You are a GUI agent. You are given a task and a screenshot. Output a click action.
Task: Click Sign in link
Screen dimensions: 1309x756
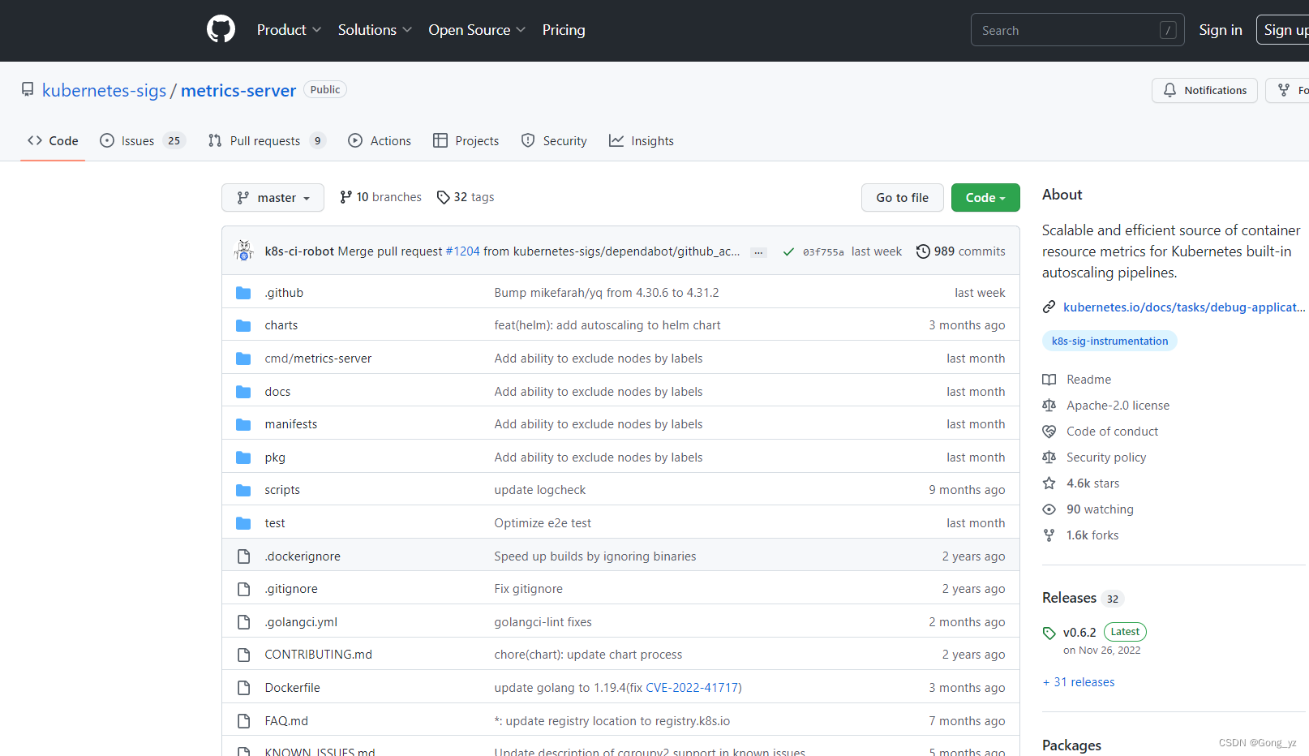click(1221, 30)
